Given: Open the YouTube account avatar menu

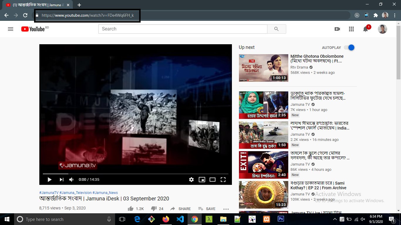Looking at the screenshot, I should (382, 29).
